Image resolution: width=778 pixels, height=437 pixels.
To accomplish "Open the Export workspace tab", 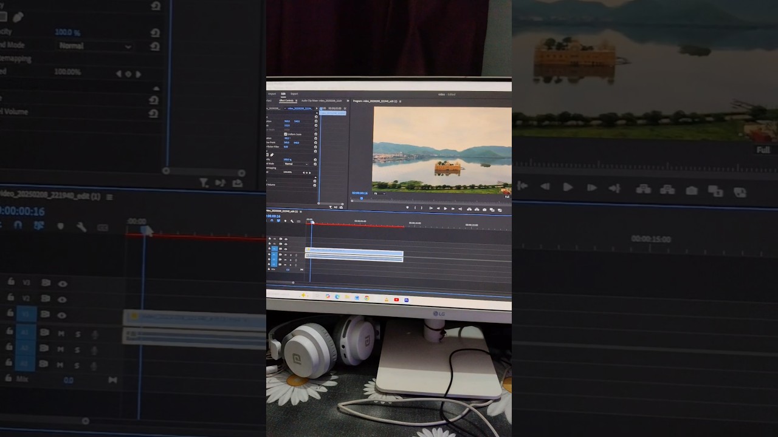I will pos(294,93).
